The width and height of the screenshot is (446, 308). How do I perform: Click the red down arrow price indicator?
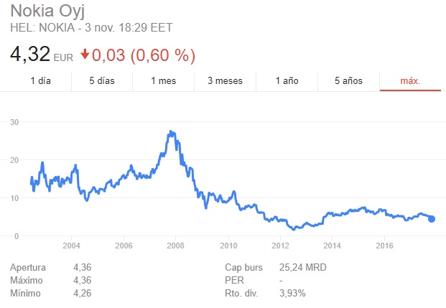[x=85, y=55]
